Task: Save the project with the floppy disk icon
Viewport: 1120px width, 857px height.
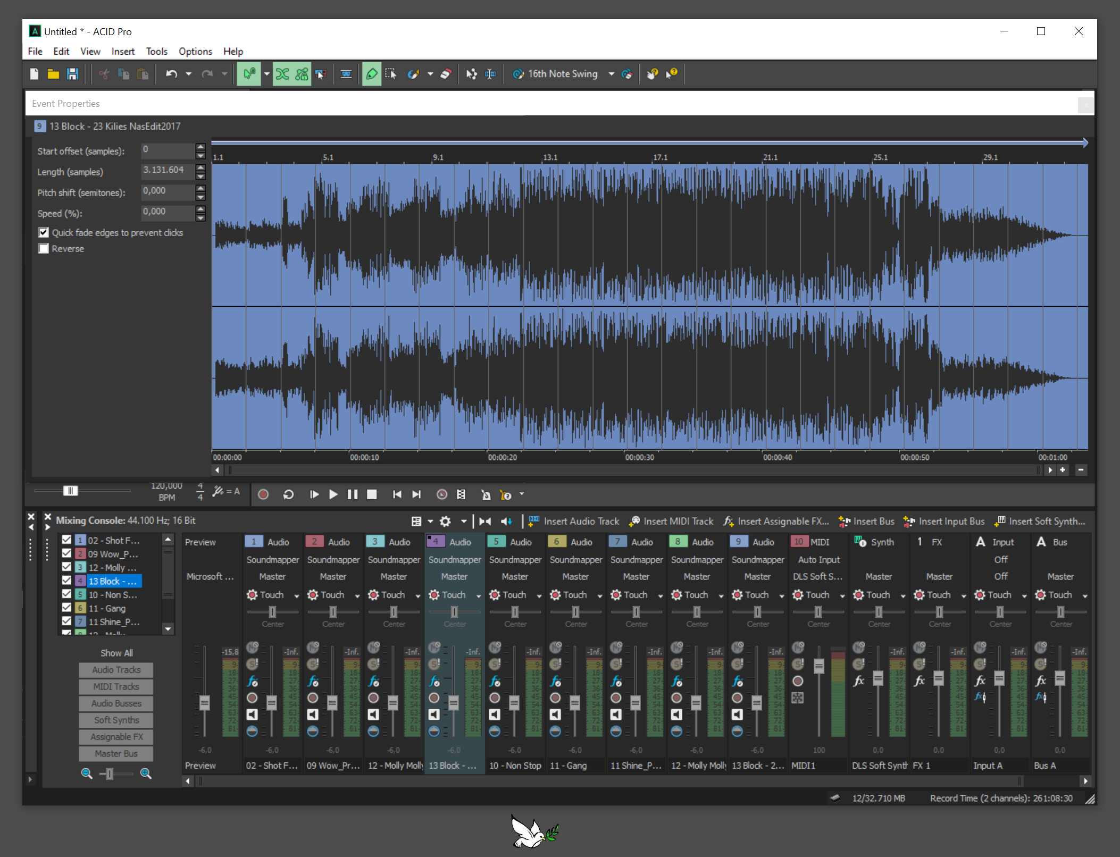Action: pos(72,74)
